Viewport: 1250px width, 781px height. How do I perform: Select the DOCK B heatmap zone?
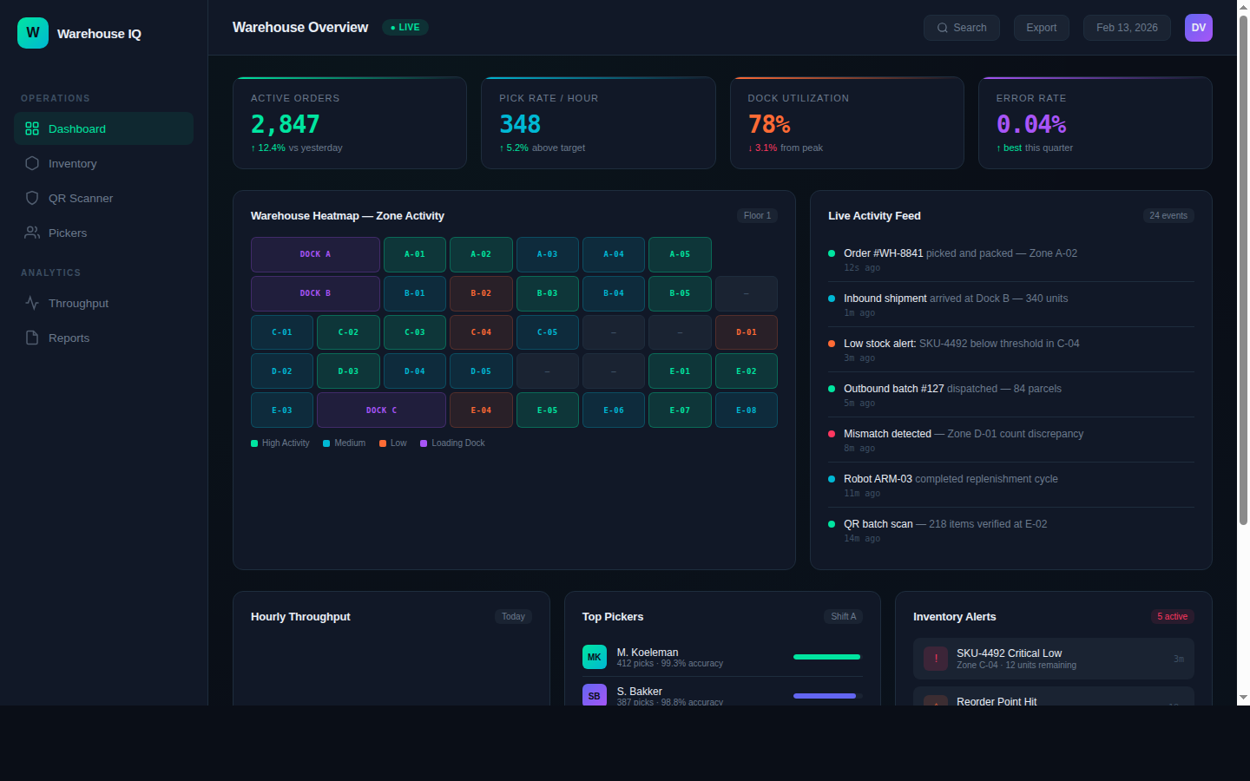315,293
